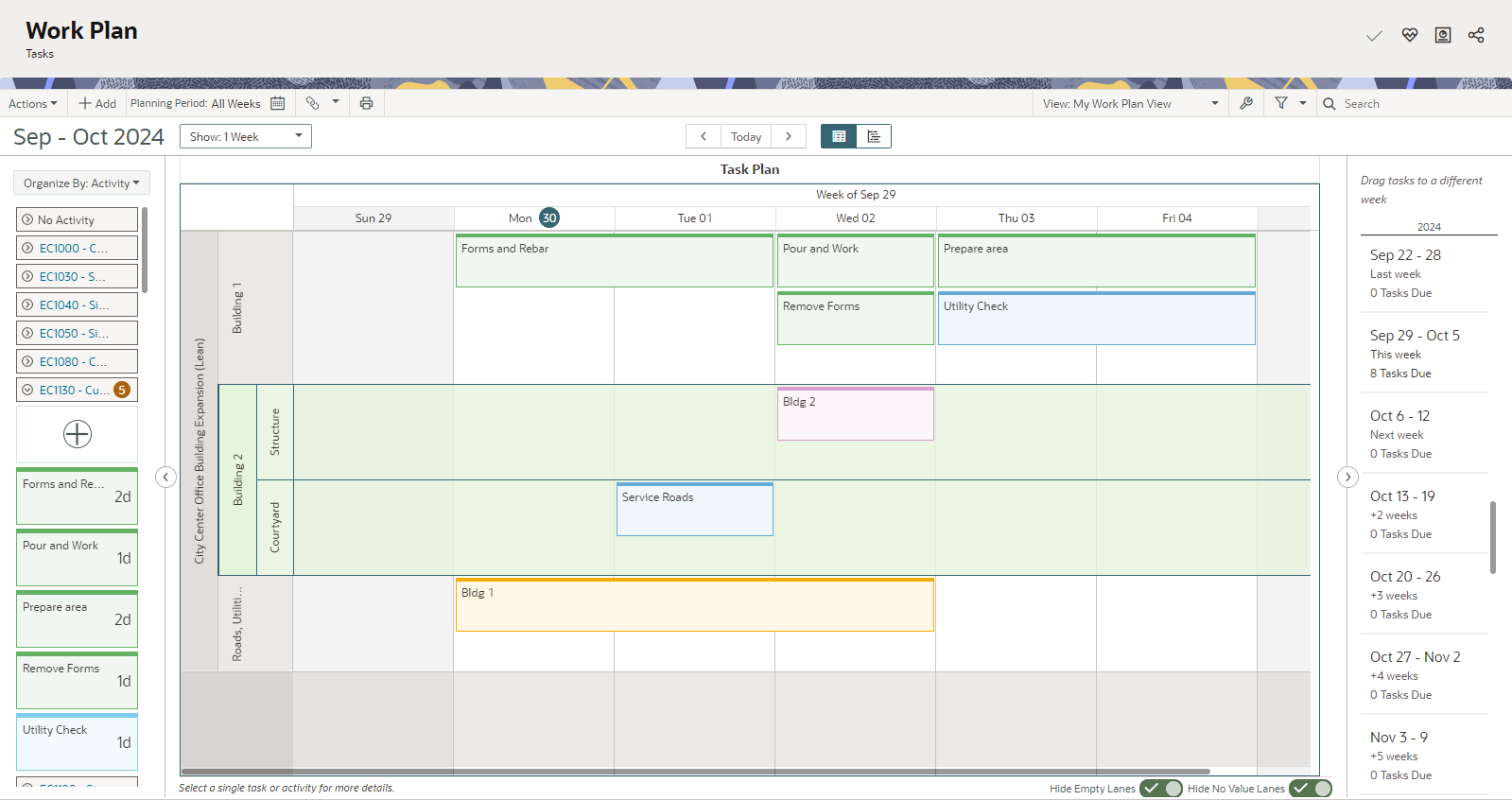Select the Oct 6 - 12 week
The height and width of the screenshot is (800, 1512).
[1424, 434]
